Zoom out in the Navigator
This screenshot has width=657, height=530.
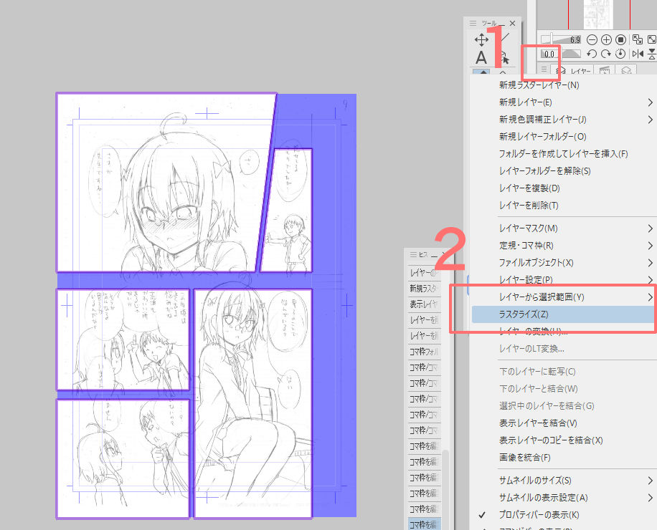tap(592, 39)
